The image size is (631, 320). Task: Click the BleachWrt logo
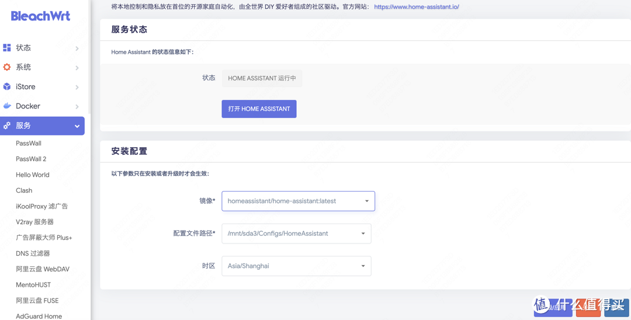(x=41, y=16)
